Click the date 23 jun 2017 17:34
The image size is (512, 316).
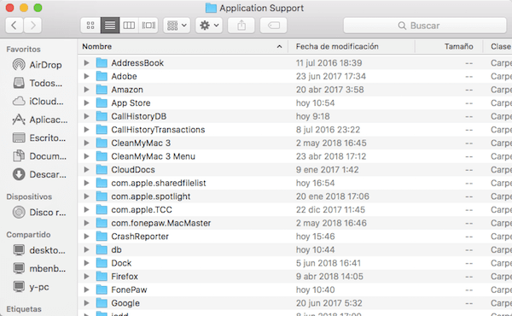click(331, 76)
